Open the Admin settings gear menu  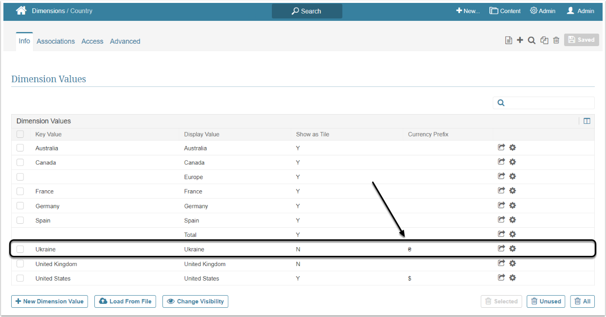point(542,11)
